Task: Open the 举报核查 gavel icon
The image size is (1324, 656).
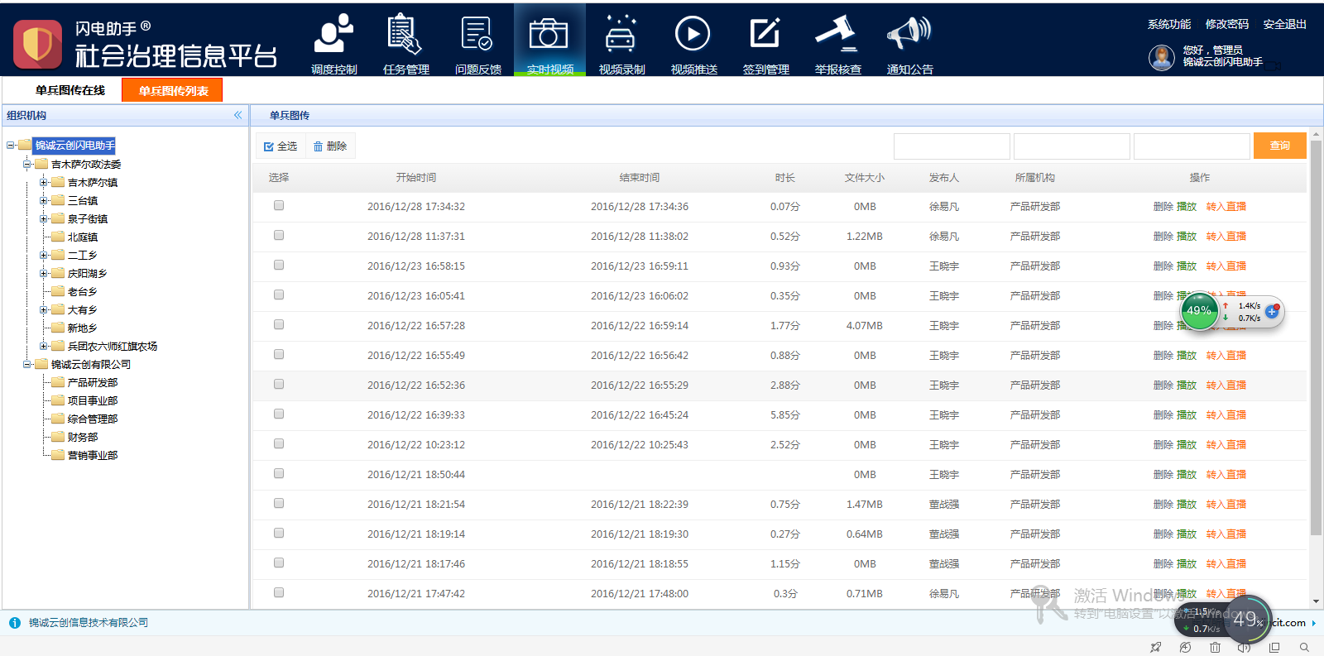Action: pos(837,36)
